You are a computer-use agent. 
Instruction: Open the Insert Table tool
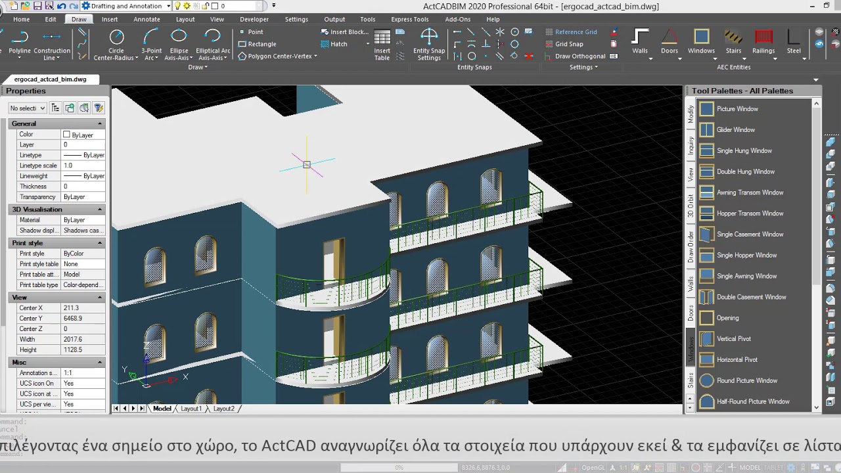point(382,44)
